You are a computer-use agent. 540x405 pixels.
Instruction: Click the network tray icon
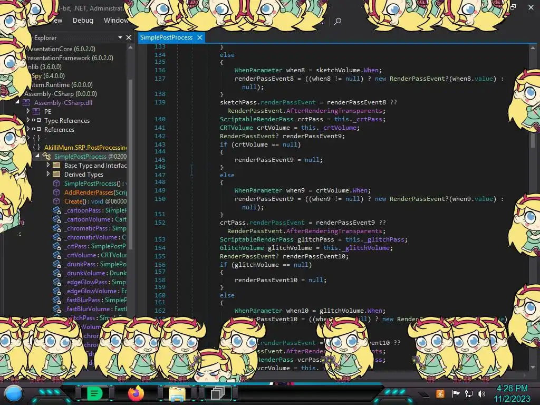point(469,393)
